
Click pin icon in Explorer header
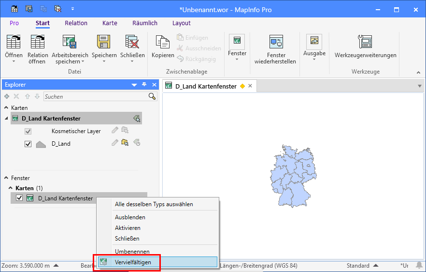click(144, 85)
